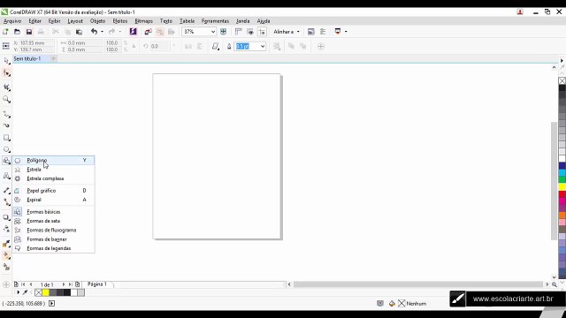
Task: Choose Polígono from flyout menu
Action: 53,160
